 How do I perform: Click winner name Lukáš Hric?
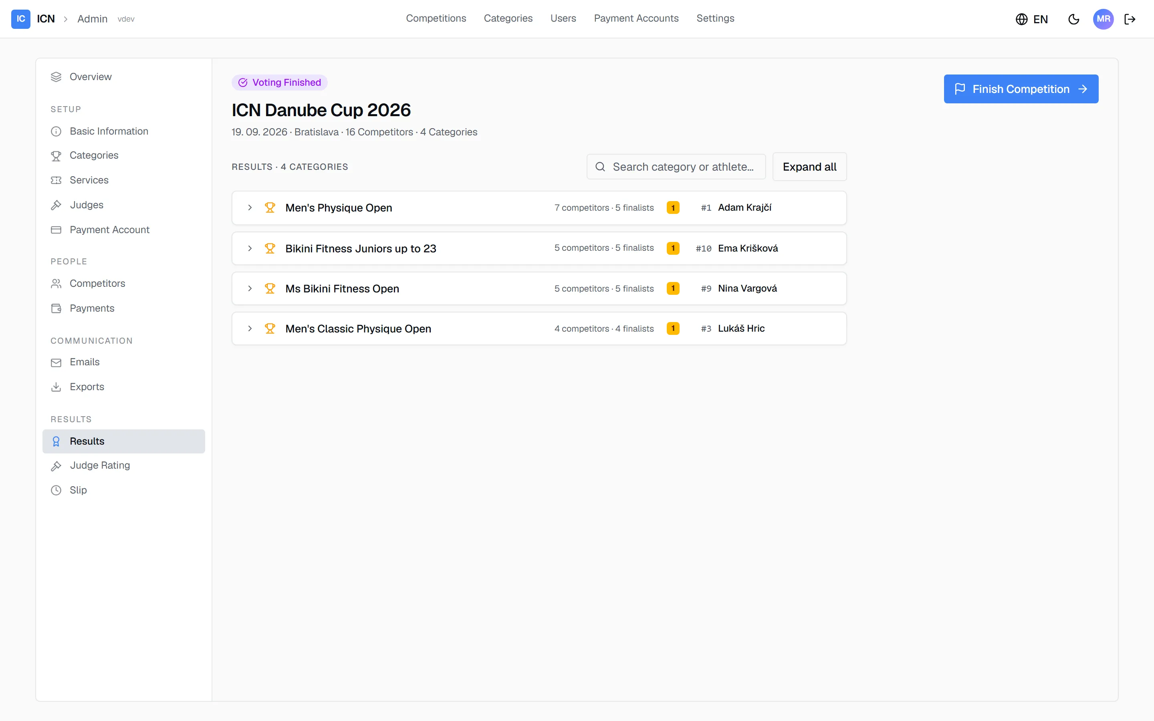[741, 328]
